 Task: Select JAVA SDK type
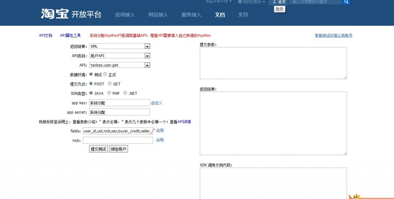coord(91,93)
